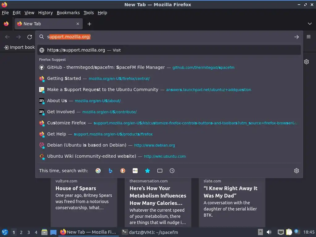
Task: Select the New Tab tab
Action: (x=48, y=24)
